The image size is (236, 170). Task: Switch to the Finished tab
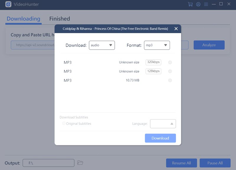click(60, 19)
